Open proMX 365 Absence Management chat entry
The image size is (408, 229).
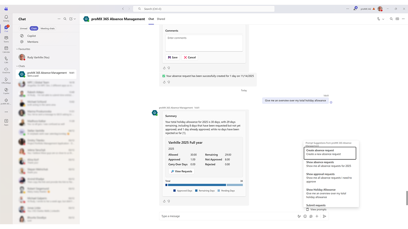tap(46, 74)
